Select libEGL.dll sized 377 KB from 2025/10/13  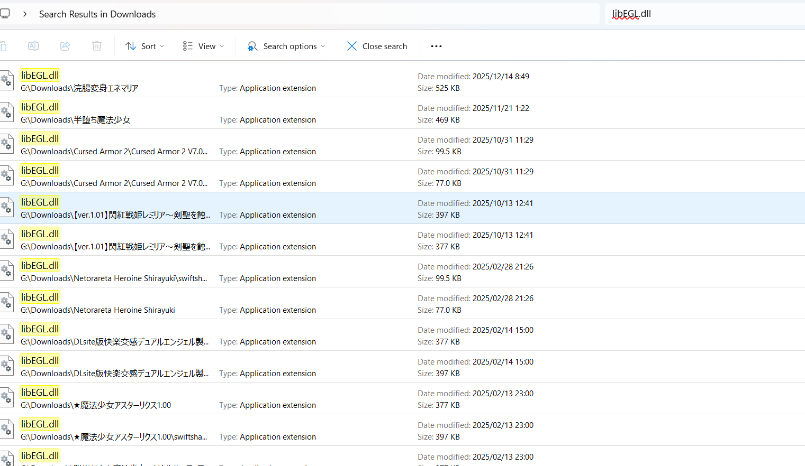tap(402, 240)
